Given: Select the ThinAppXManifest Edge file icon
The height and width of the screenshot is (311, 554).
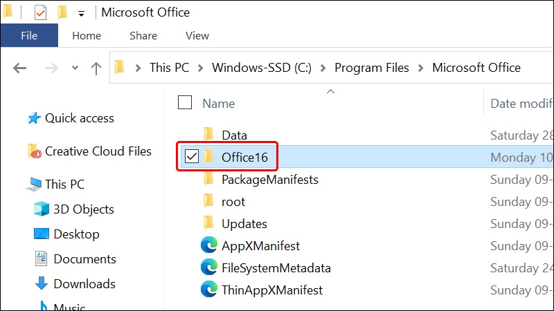Looking at the screenshot, I should pos(209,290).
